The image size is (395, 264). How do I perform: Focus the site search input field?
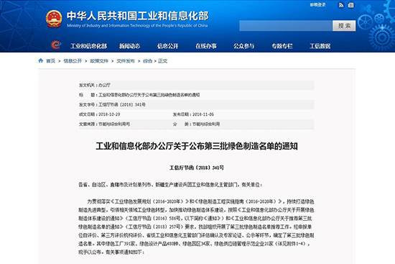pyautogui.click(x=286, y=26)
